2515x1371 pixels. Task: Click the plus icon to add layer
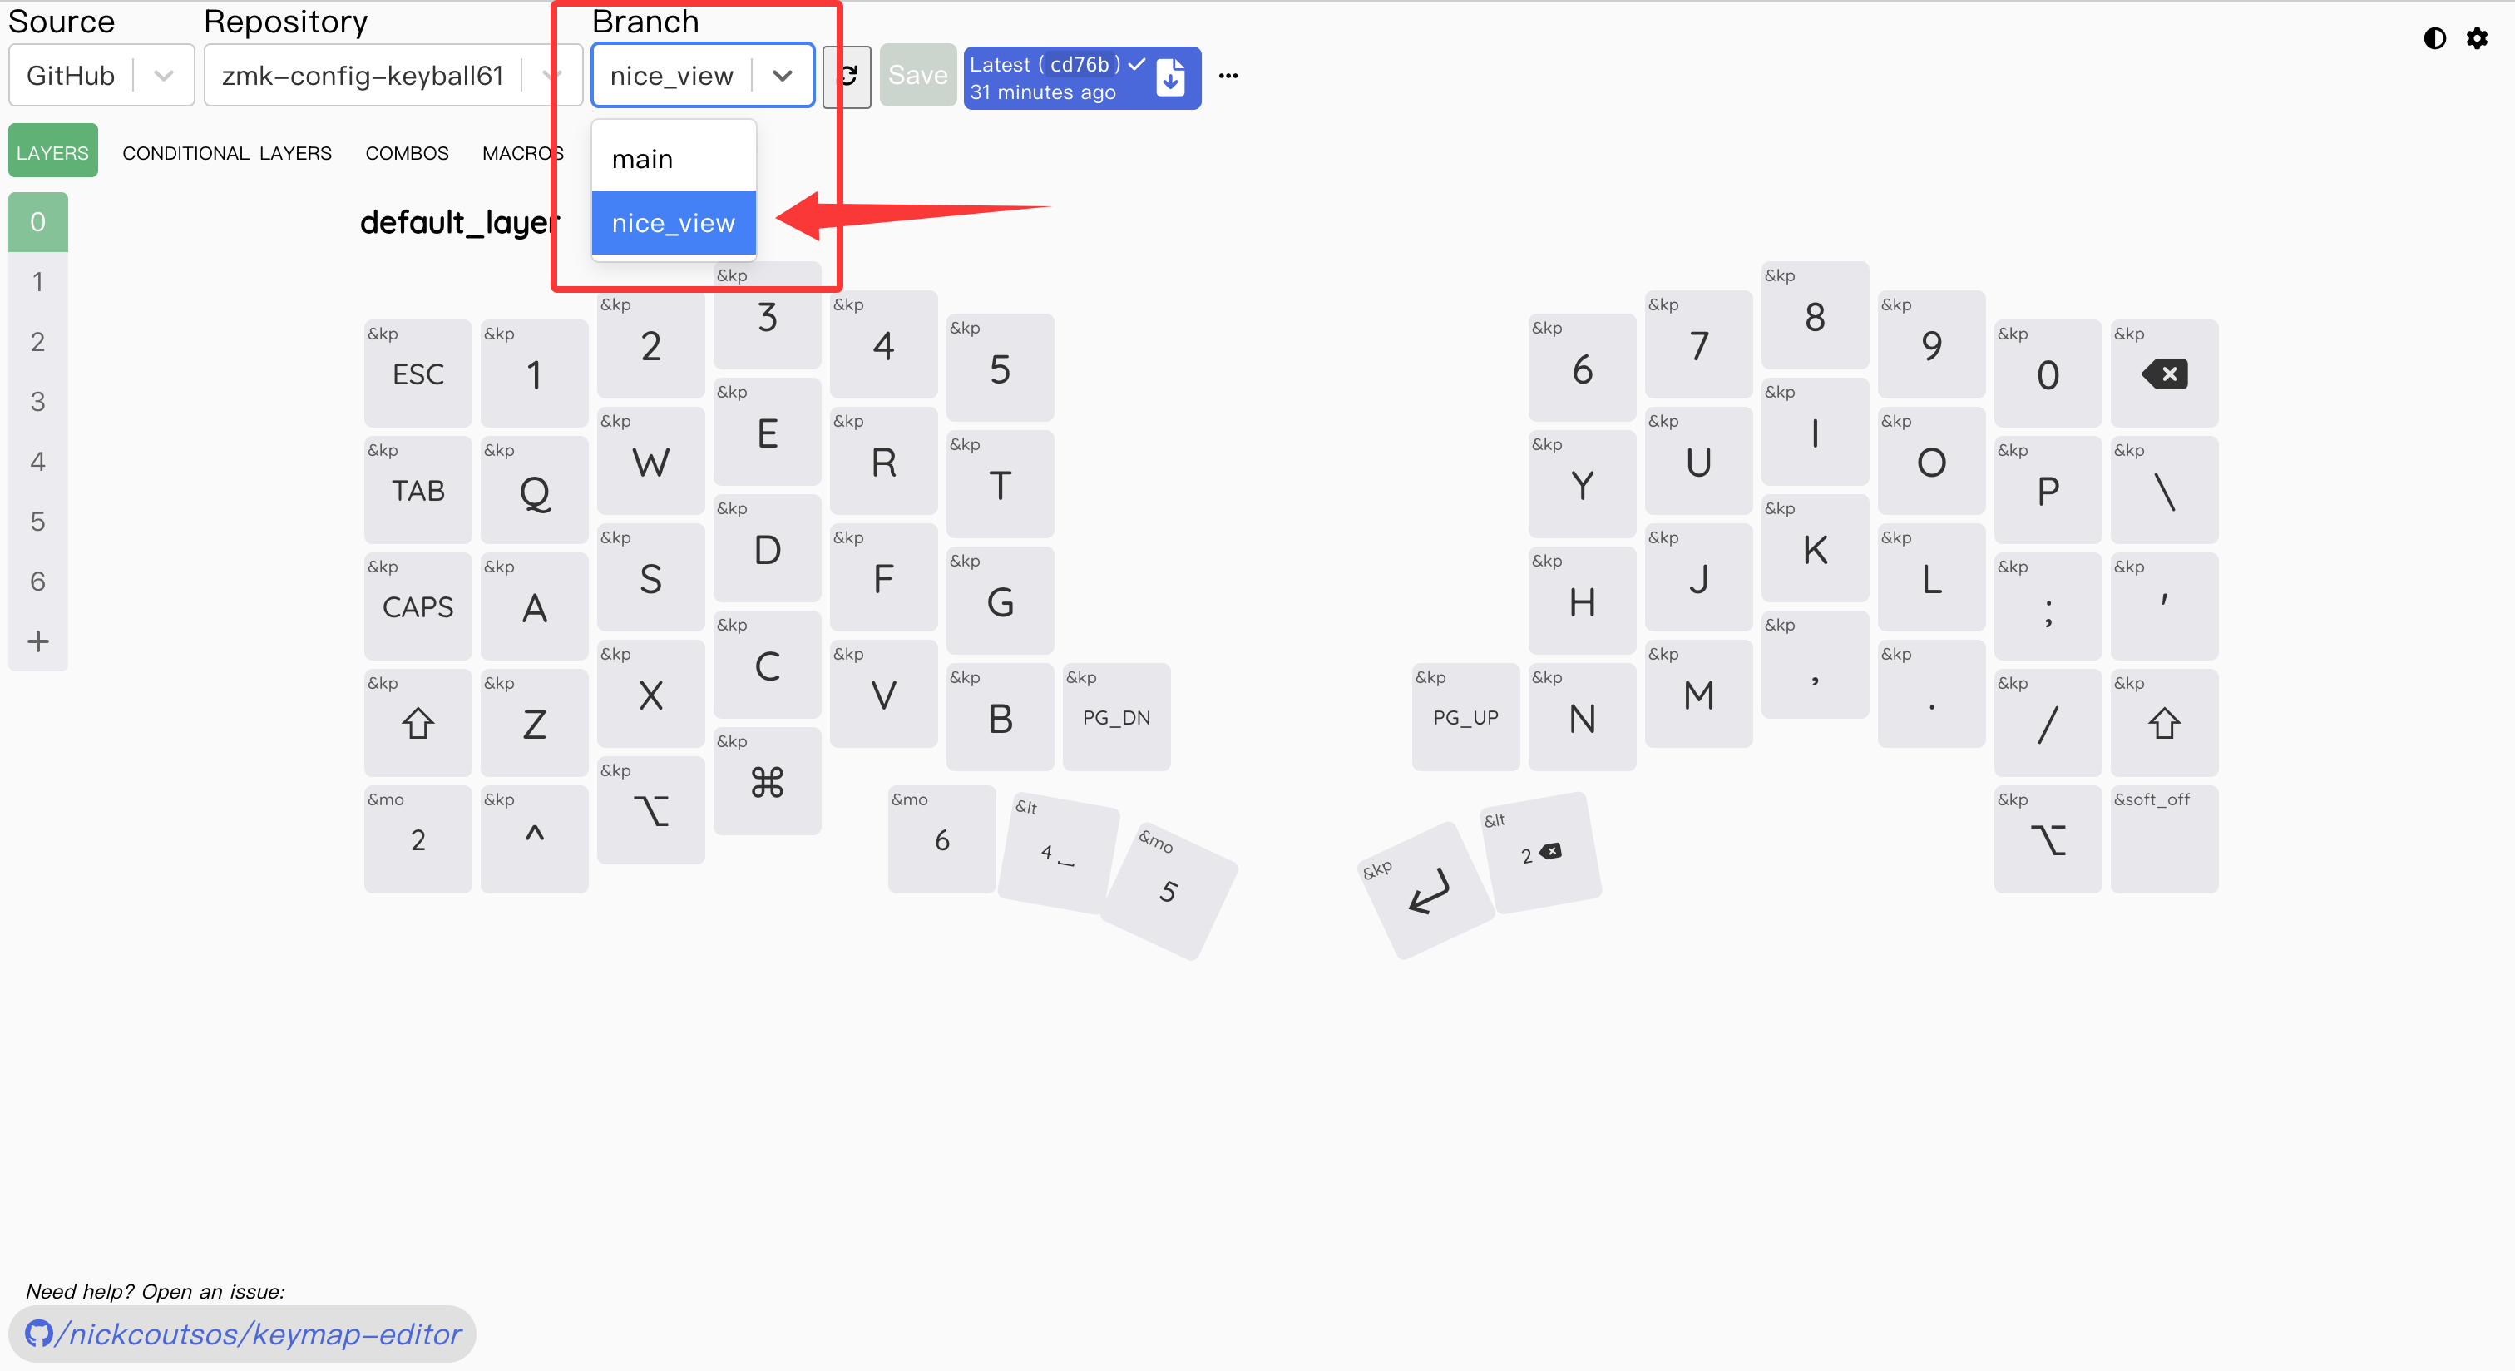(38, 641)
